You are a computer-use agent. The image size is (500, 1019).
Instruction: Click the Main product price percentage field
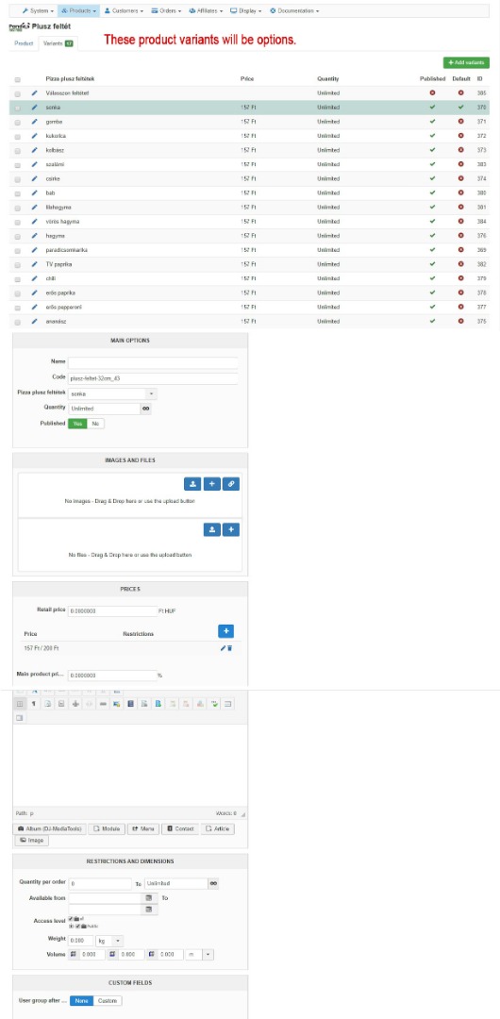112,676
